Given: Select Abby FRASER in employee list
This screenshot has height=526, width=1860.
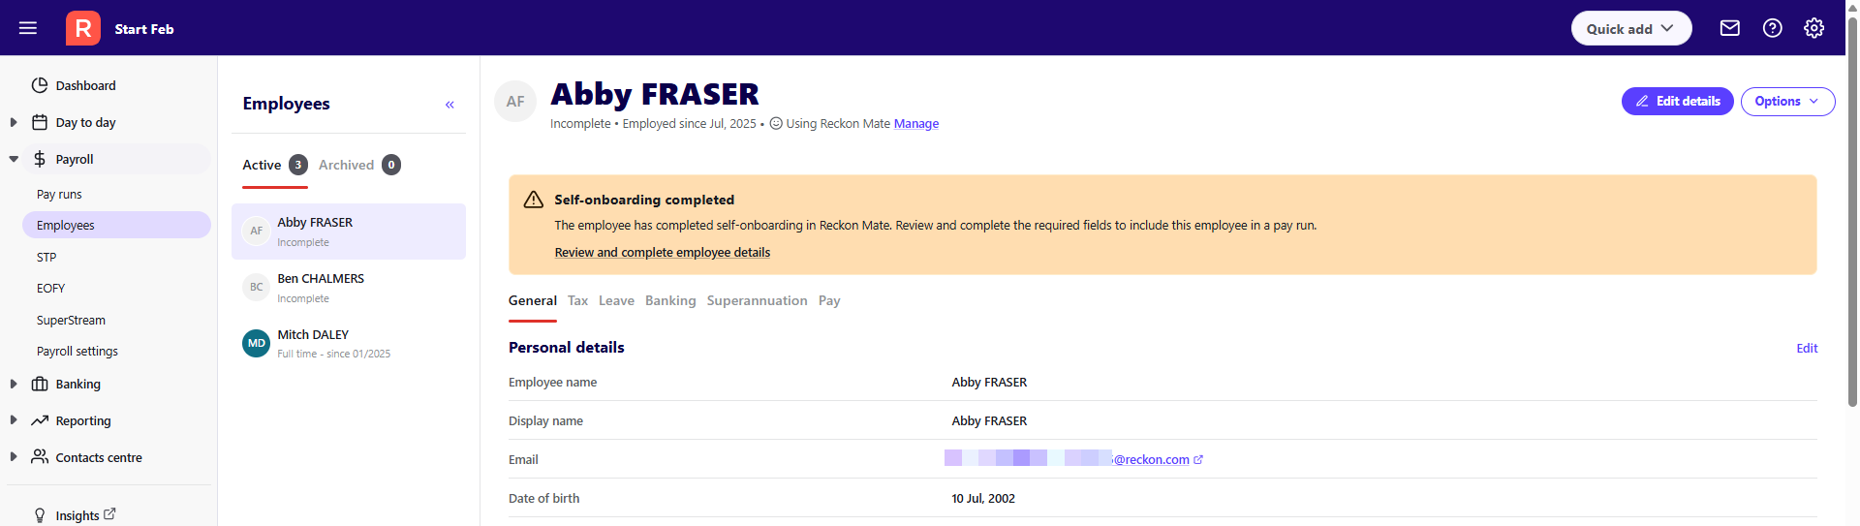Looking at the screenshot, I should tap(349, 232).
